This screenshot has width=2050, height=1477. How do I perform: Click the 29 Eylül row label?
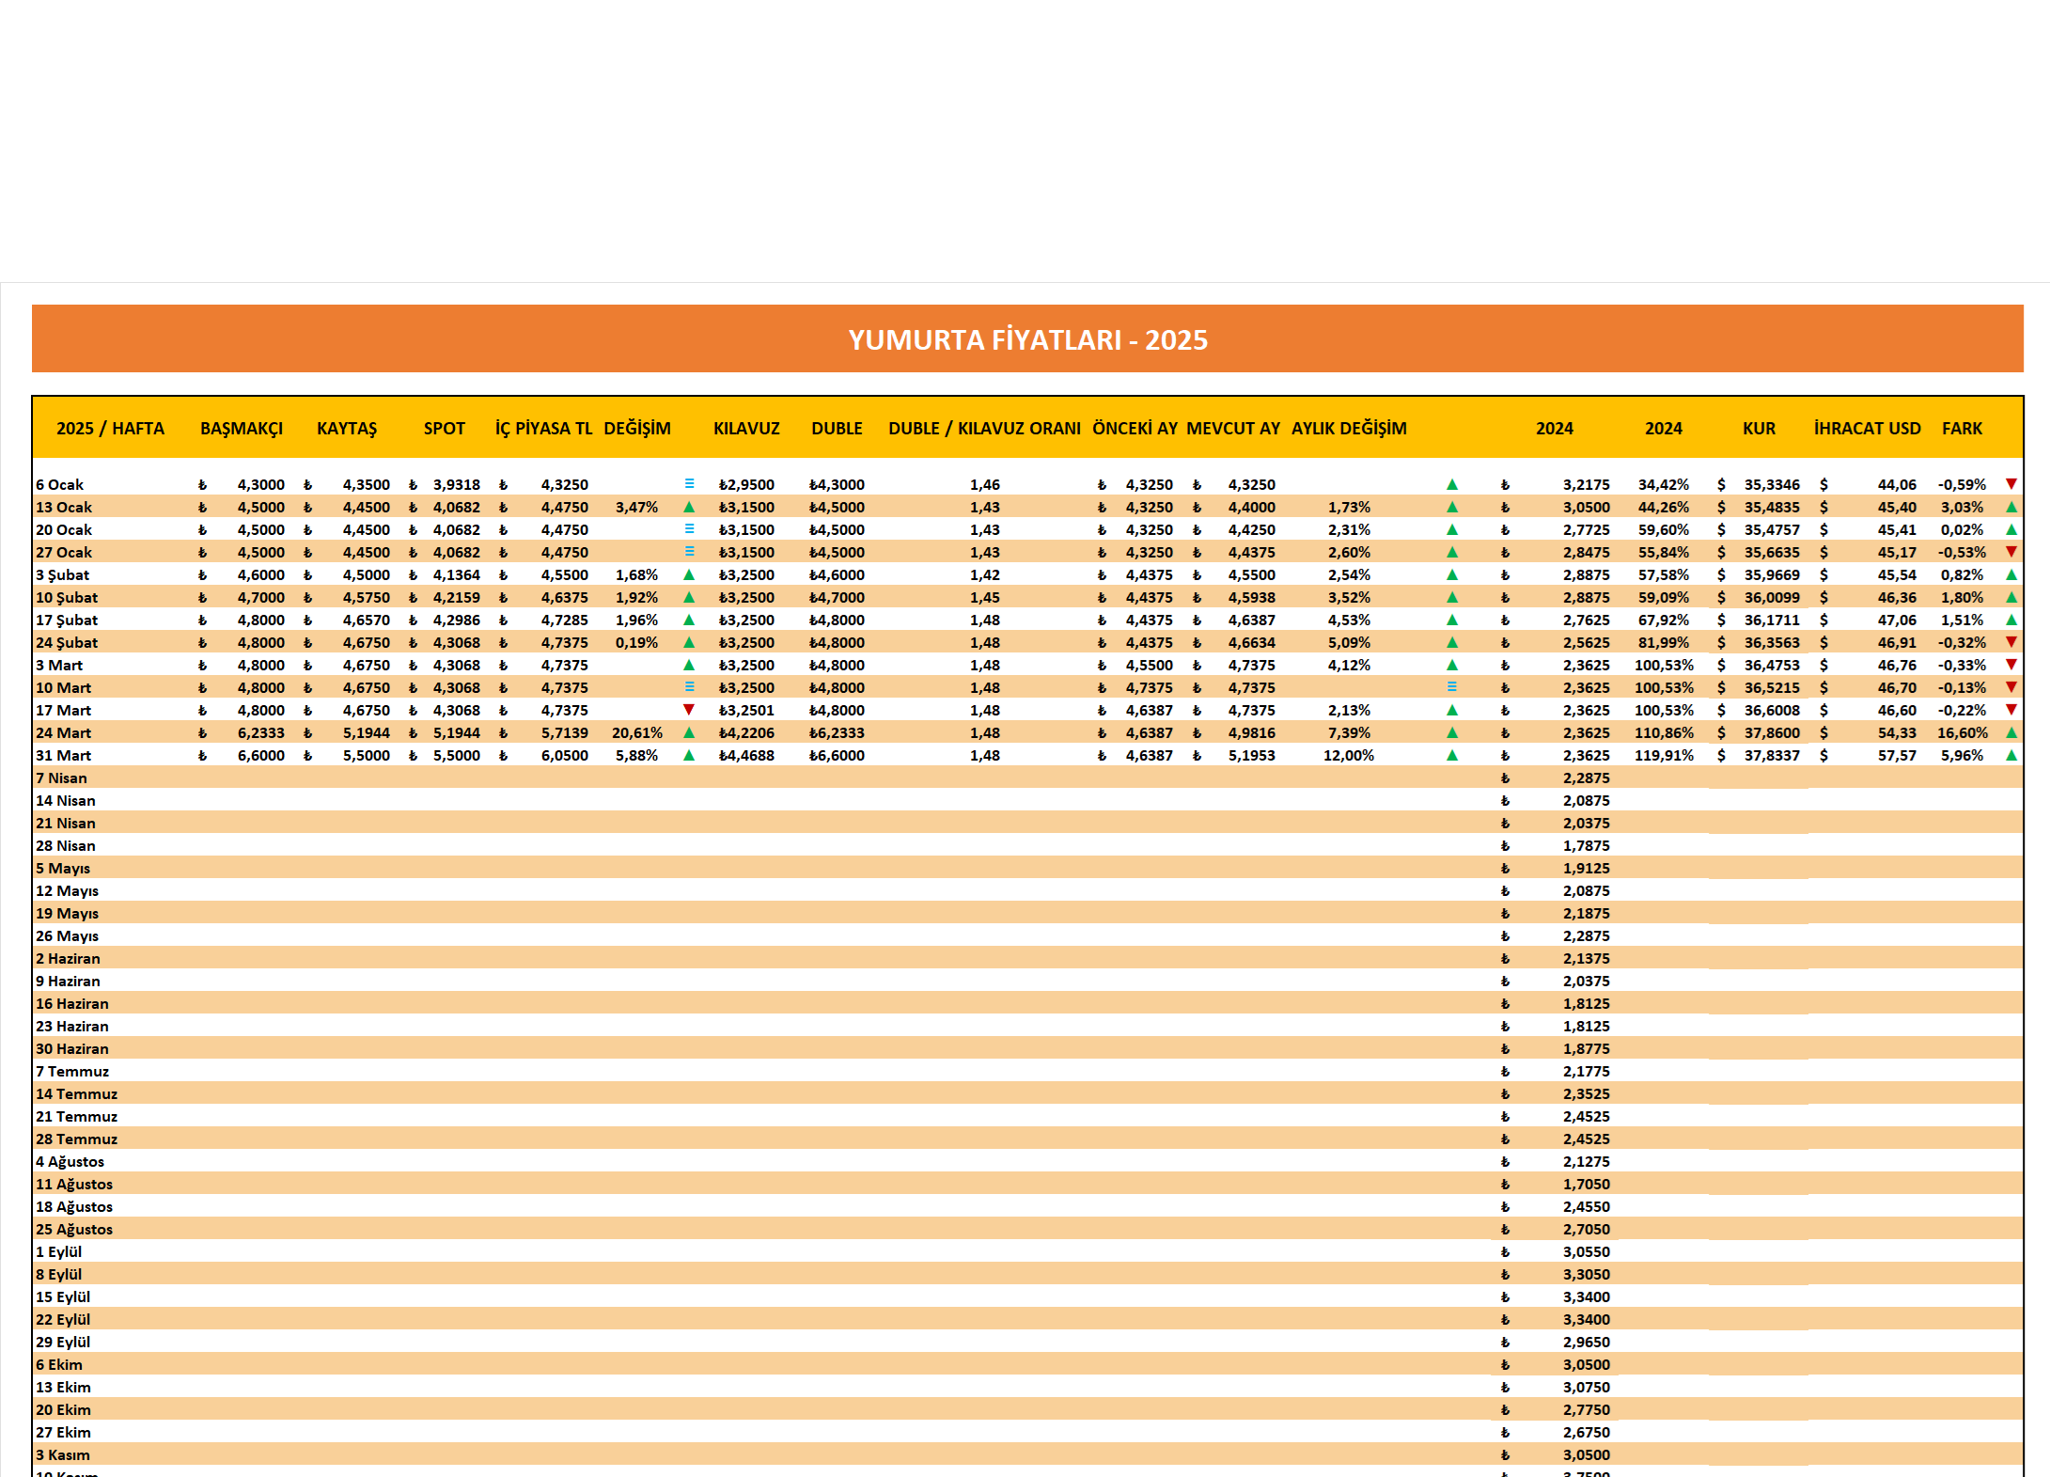click(x=63, y=1342)
